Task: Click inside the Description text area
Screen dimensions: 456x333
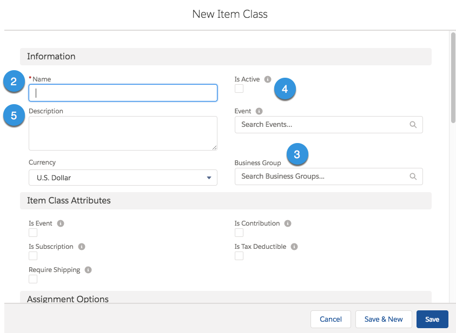Action: tap(123, 133)
